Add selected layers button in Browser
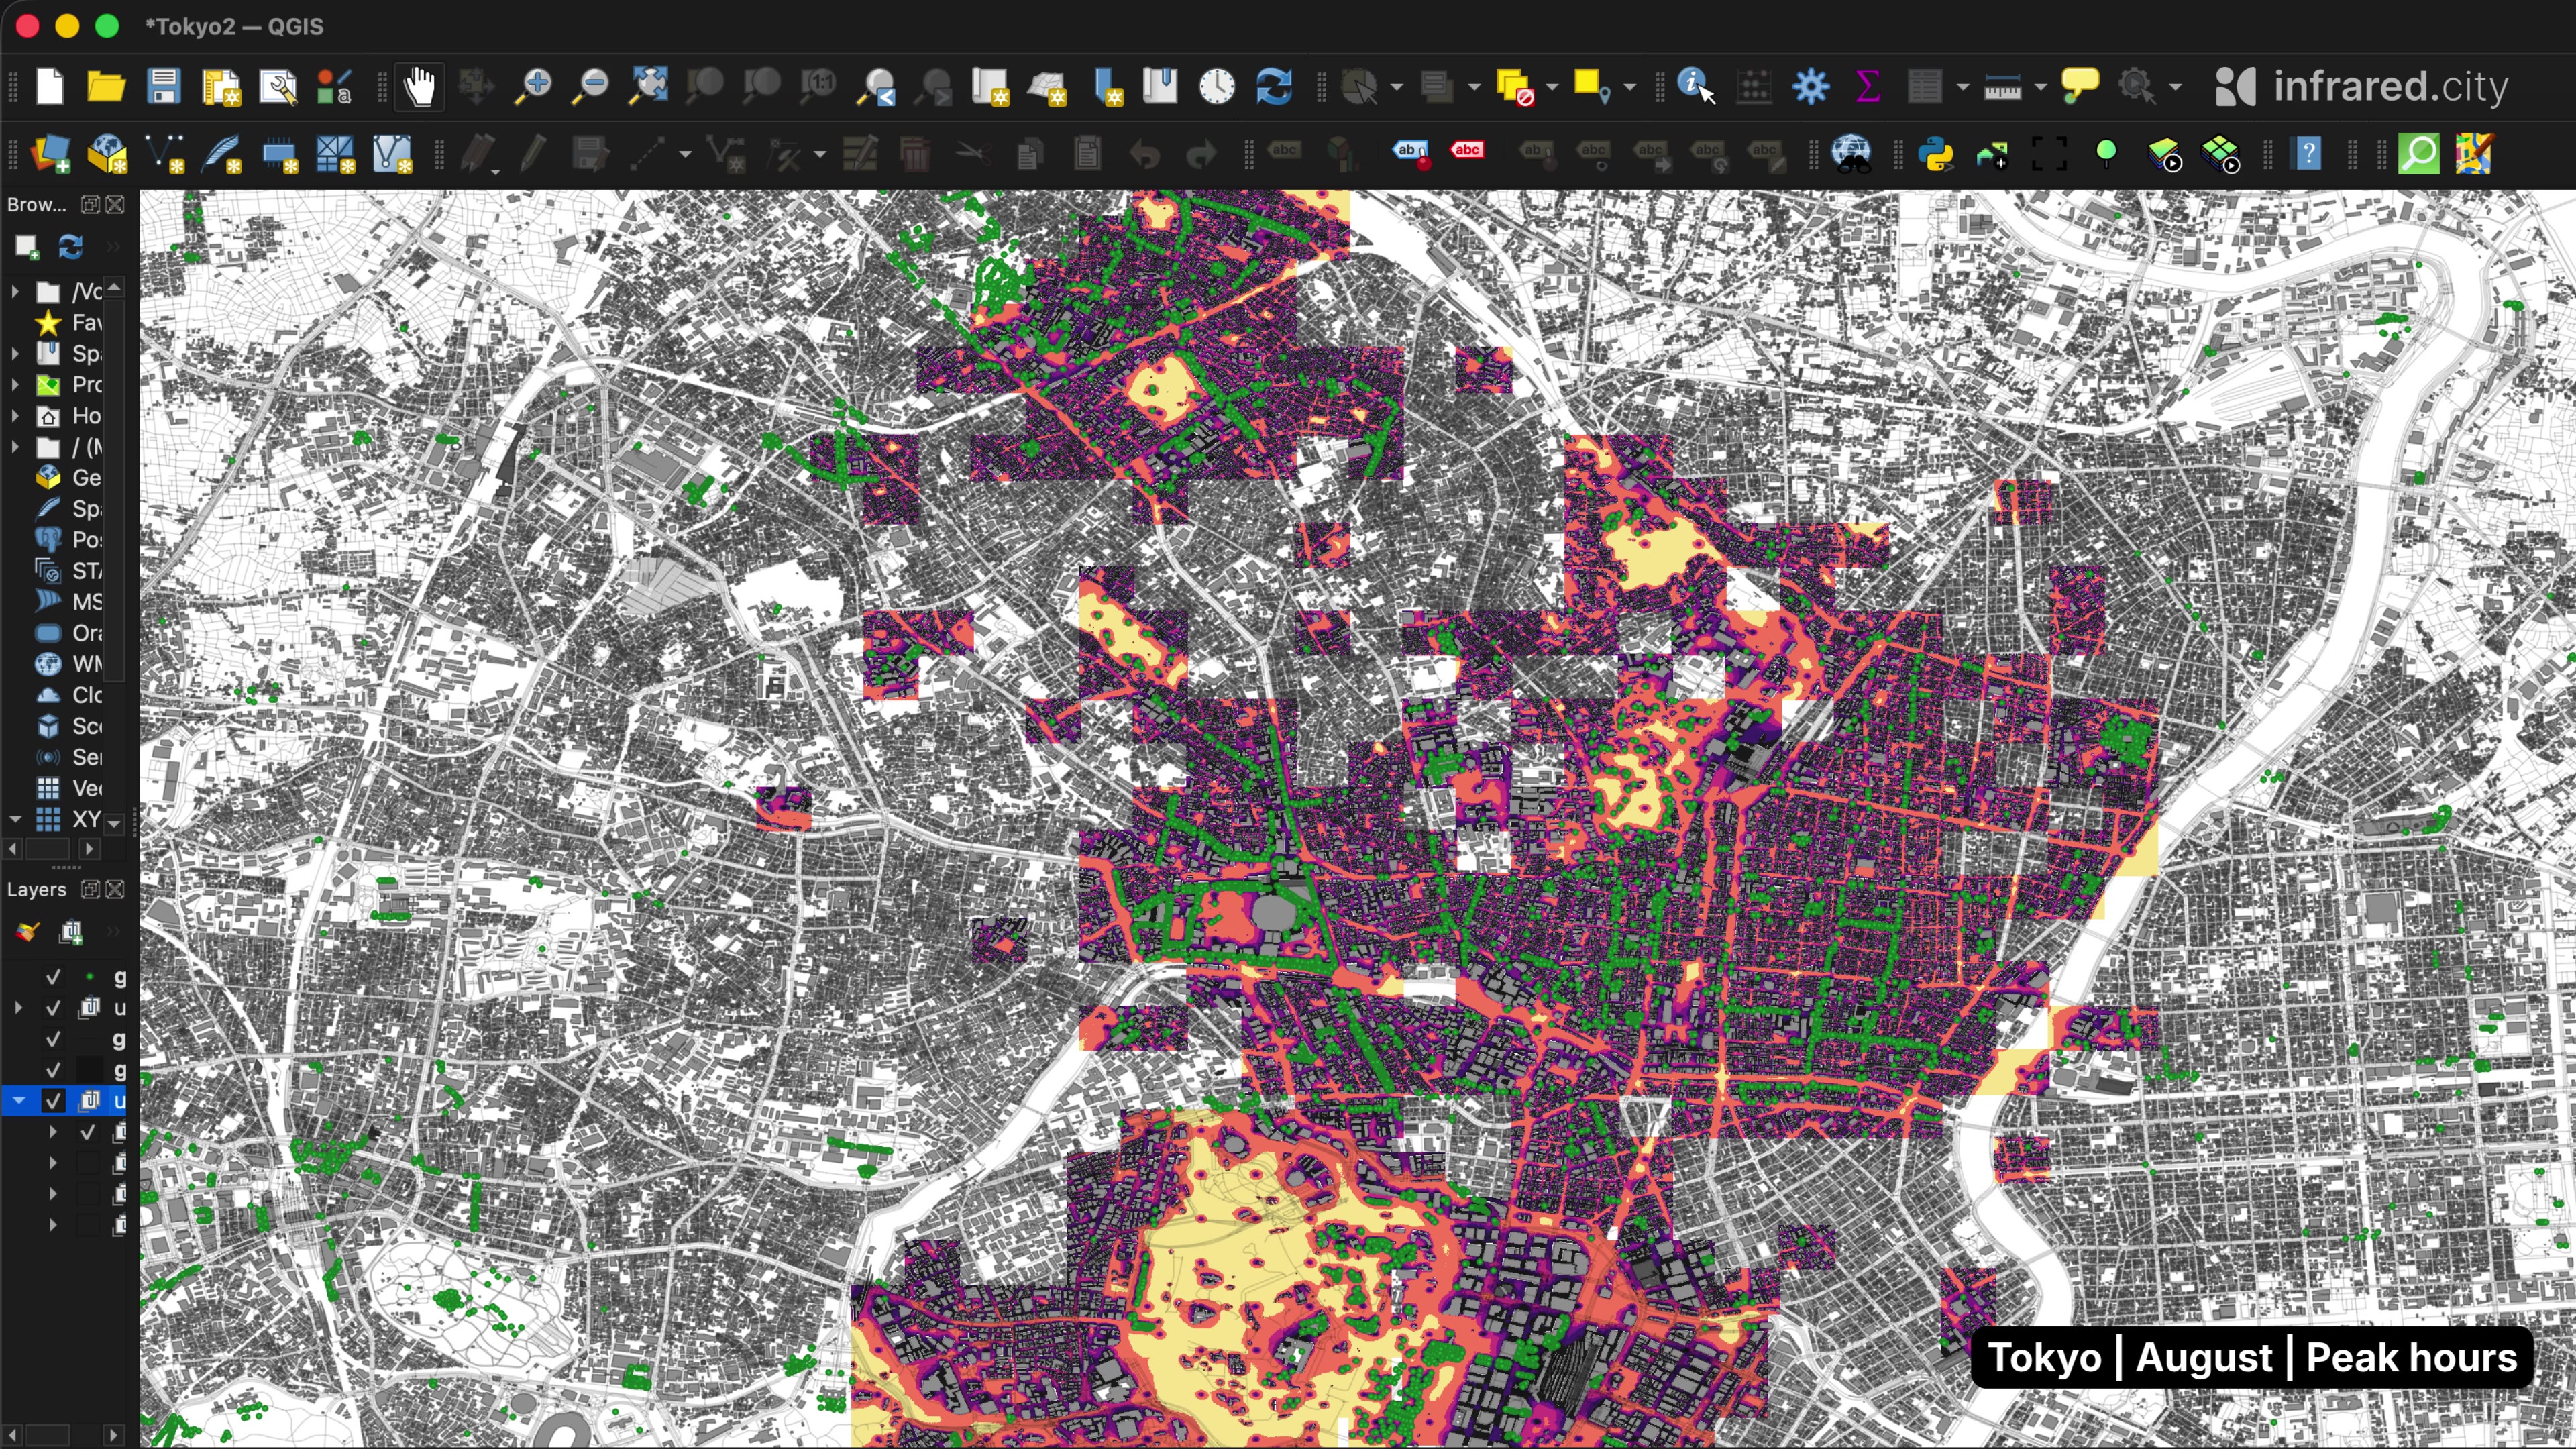 pos(27,246)
